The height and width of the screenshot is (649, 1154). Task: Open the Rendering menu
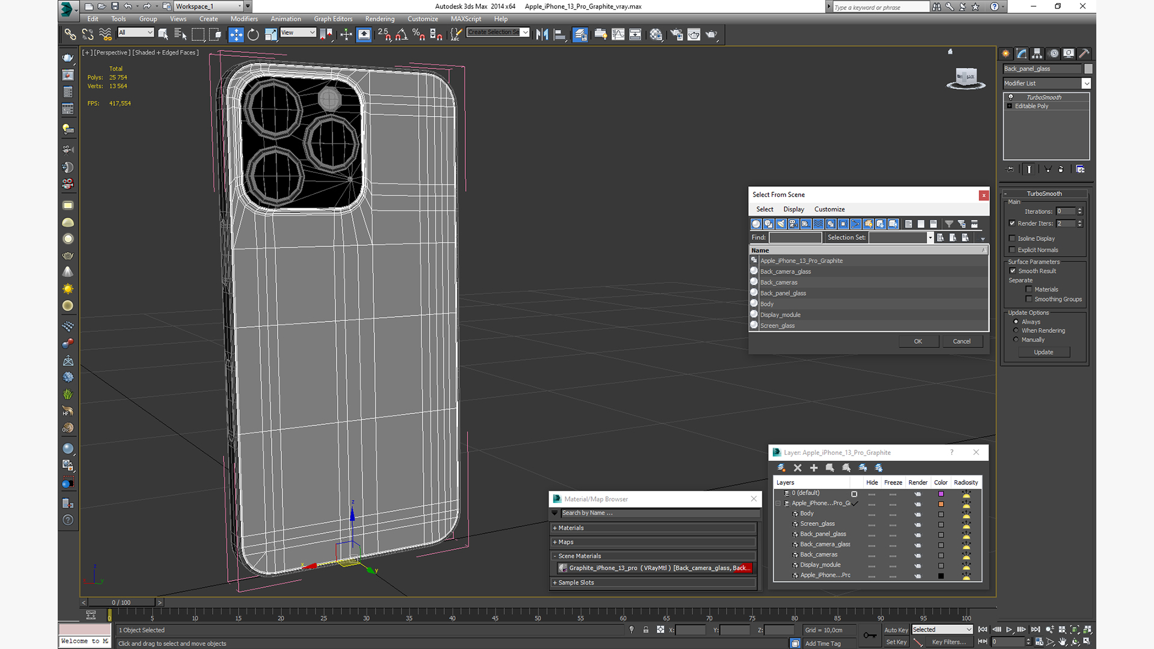380,19
